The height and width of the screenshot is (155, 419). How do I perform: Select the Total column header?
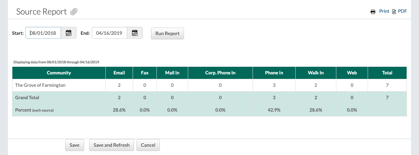[x=387, y=73]
